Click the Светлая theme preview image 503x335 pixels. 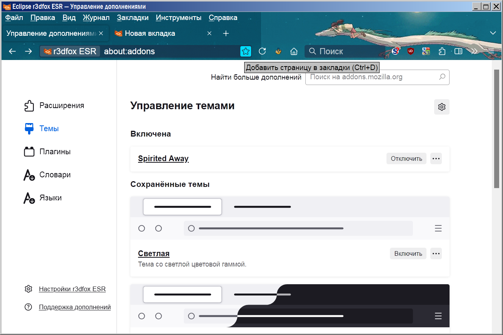tap(290, 218)
